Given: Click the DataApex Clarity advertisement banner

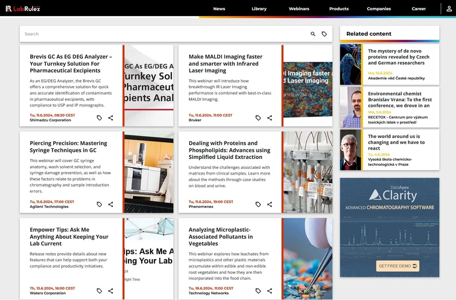Looking at the screenshot, I should point(390,227).
